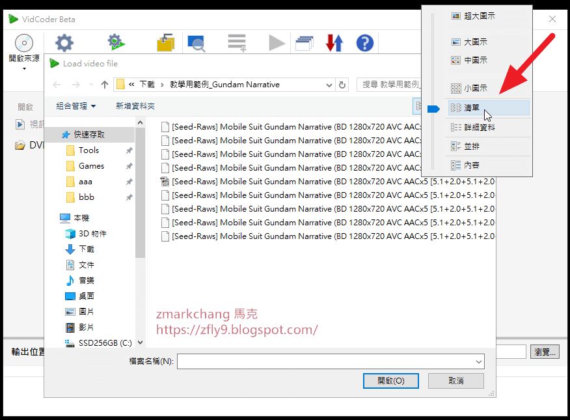Open 3D 物件 folder
Screen dimensions: 570x420
(x=92, y=234)
